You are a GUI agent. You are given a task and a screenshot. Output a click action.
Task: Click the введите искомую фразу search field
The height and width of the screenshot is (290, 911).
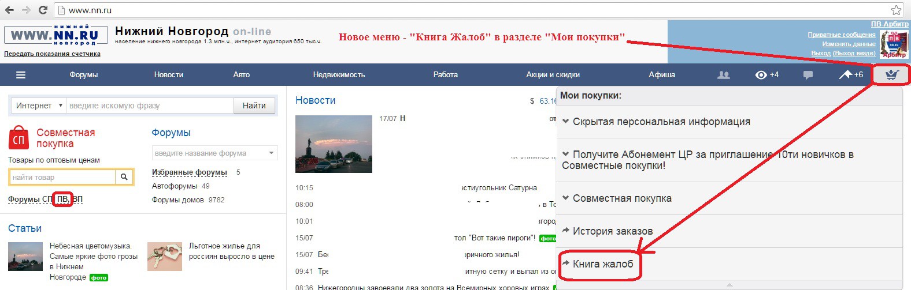150,106
